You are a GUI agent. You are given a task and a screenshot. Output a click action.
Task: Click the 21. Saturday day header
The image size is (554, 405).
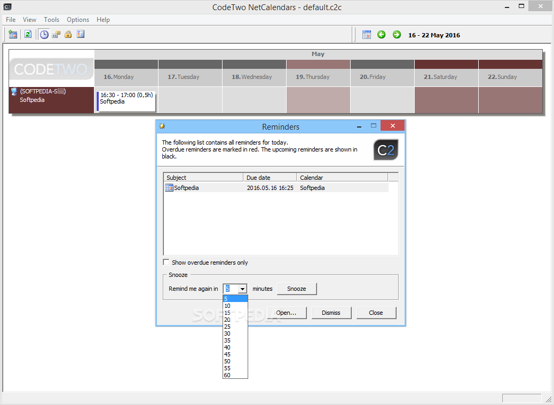tap(446, 77)
